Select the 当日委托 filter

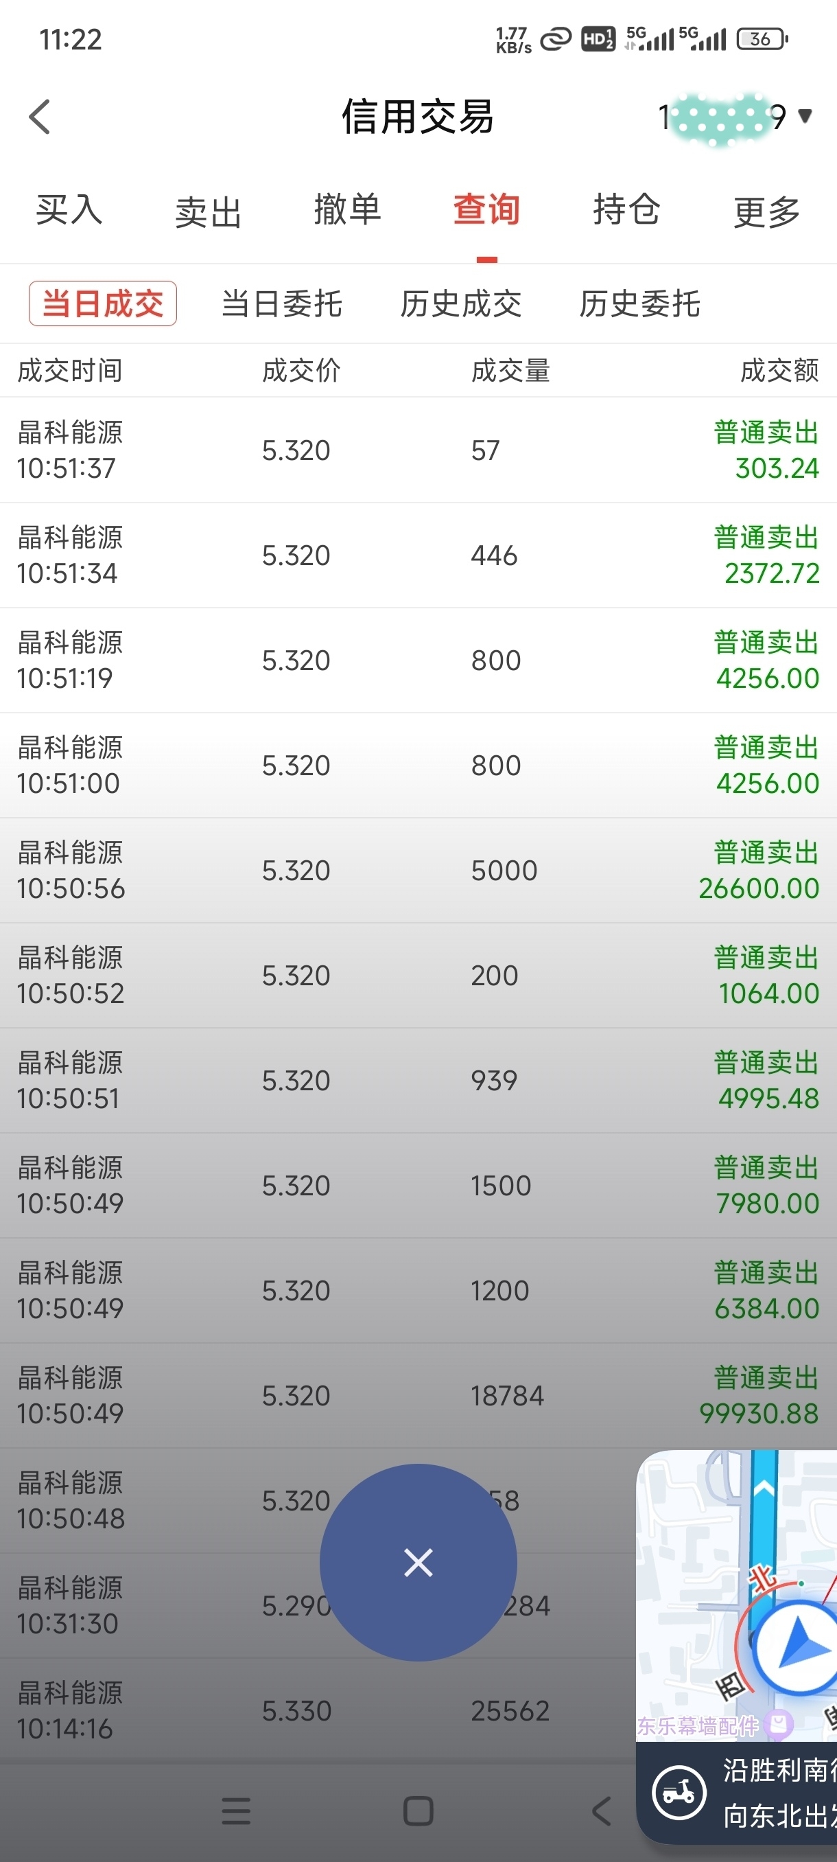pos(282,303)
